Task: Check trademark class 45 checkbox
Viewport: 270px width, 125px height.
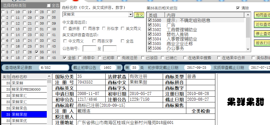Action: point(49,58)
